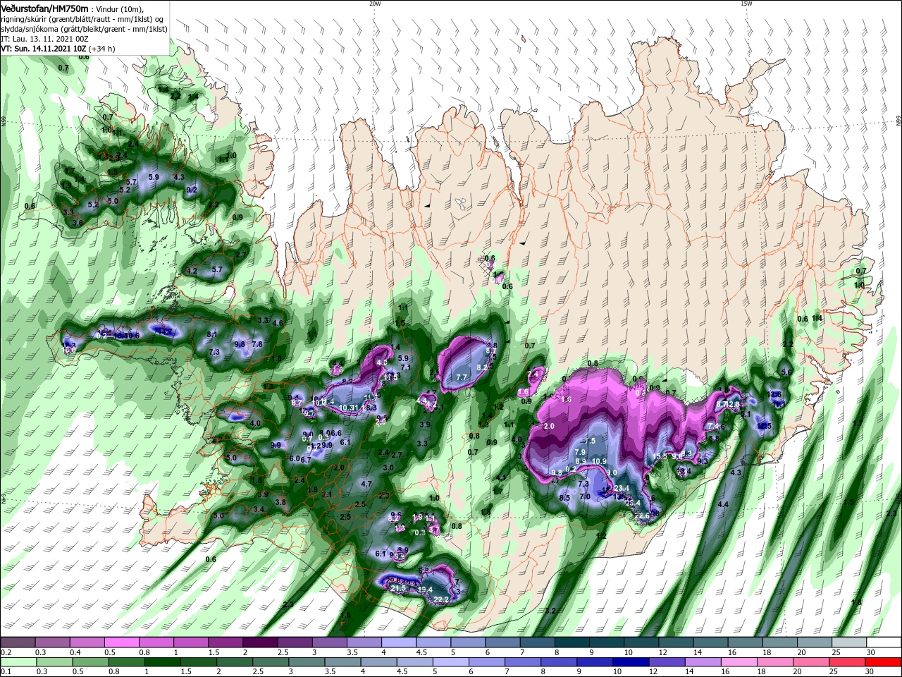902x677 pixels.
Task: Click the 'VT: Sun. 14.11.2021 10Z (+34 h)' line
Action: (58, 49)
